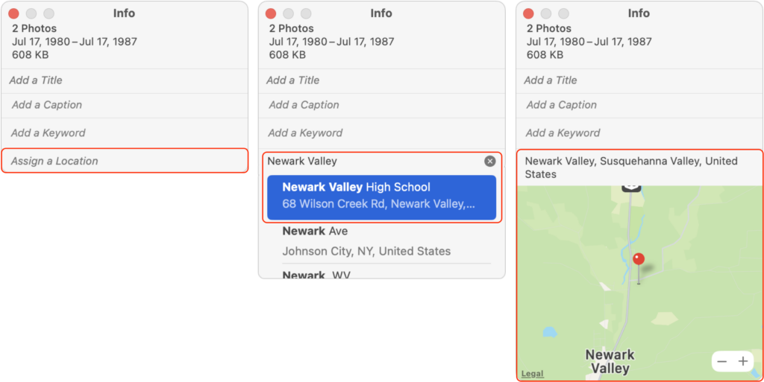Open the Legal link on the map
The width and height of the screenshot is (764, 382).
coord(532,374)
